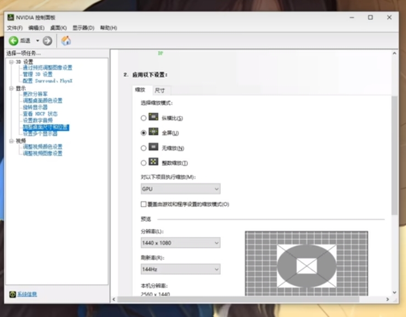Open 调整视频颜色设置 link

42,147
